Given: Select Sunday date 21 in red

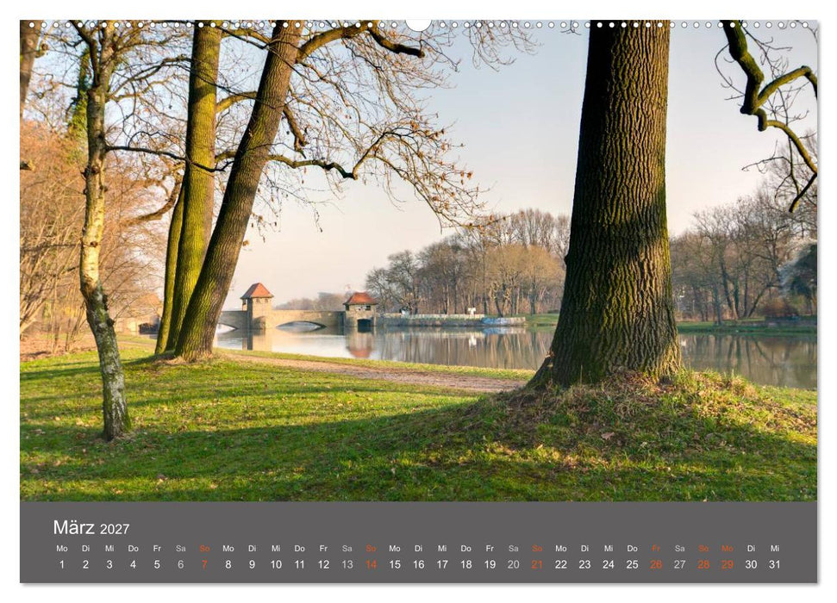Looking at the screenshot, I should pos(537,564).
